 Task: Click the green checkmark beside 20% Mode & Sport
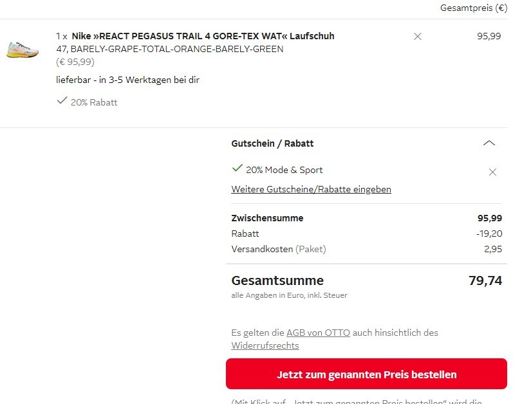pyautogui.click(x=237, y=168)
